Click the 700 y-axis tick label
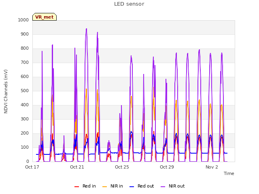 tap(25, 63)
